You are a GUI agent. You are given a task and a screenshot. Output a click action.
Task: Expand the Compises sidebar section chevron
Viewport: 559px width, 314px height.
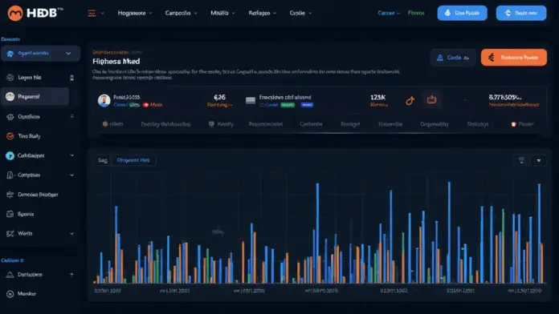[72, 175]
